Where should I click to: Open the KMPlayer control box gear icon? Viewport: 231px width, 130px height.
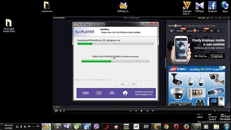click(64, 111)
